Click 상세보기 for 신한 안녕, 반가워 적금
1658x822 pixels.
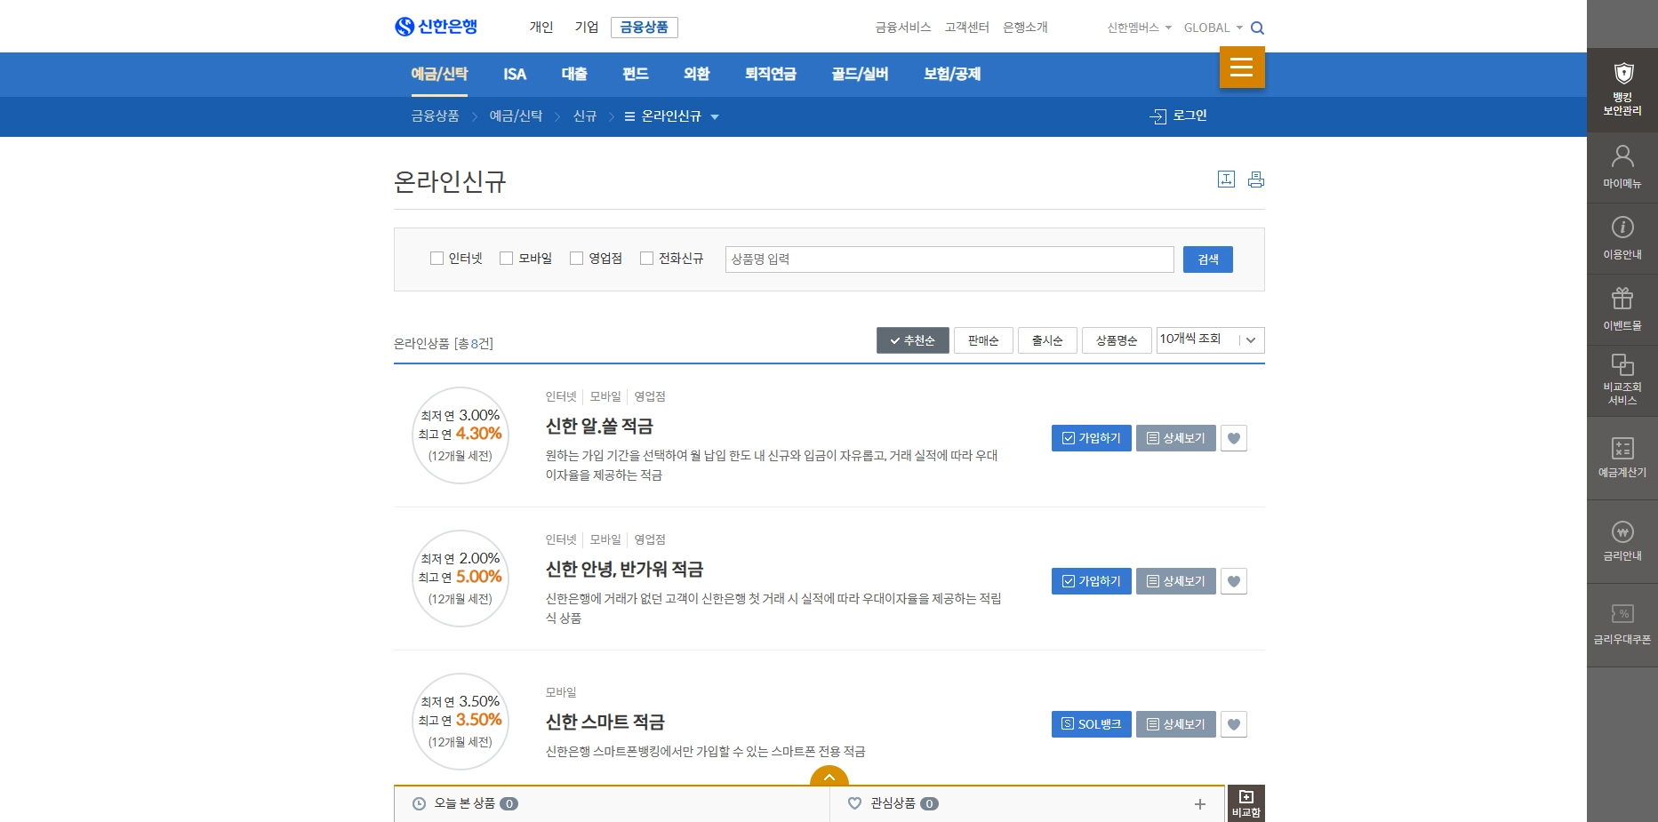point(1175,581)
